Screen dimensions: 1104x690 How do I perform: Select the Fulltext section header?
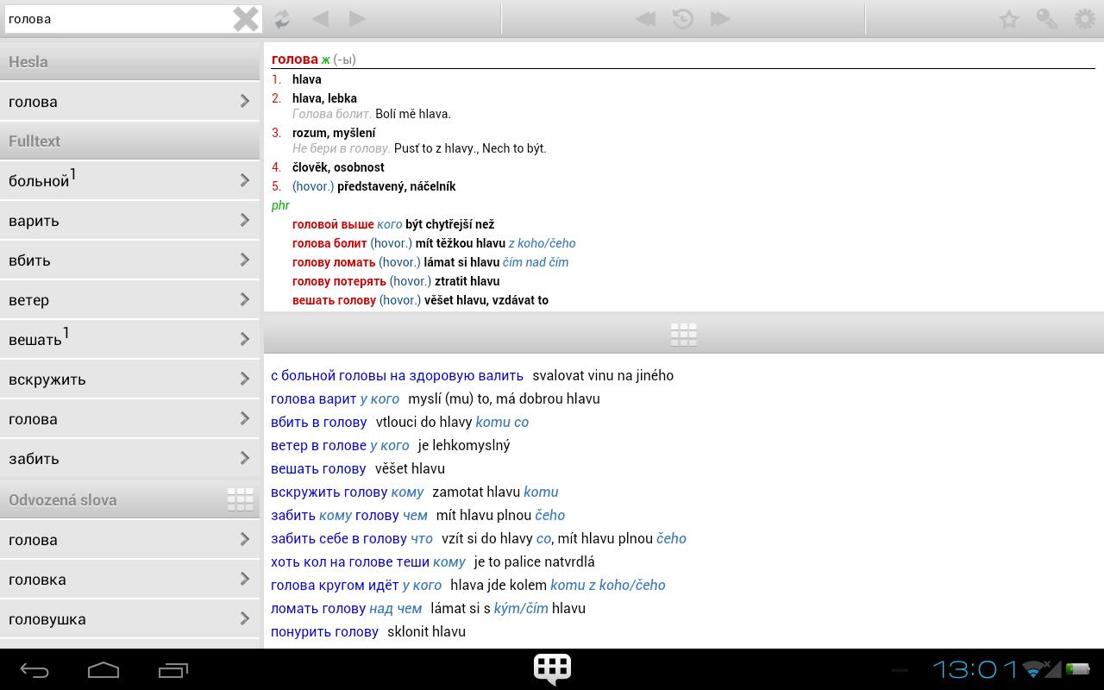[129, 141]
